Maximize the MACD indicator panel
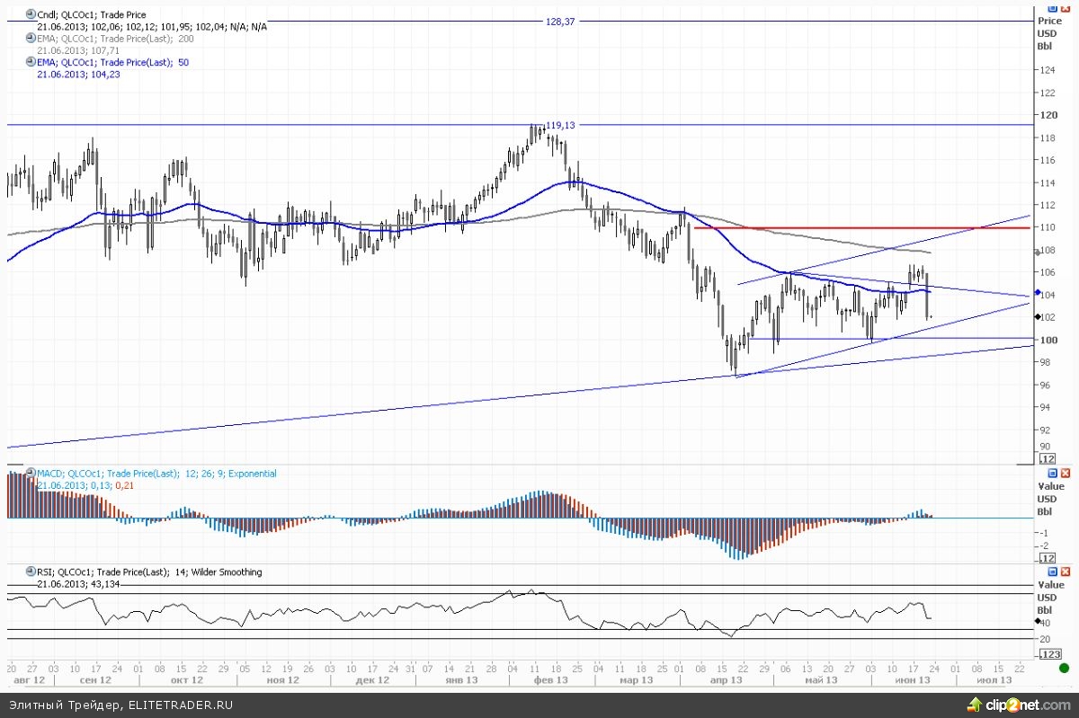The width and height of the screenshot is (1079, 718). pyautogui.click(x=1053, y=474)
